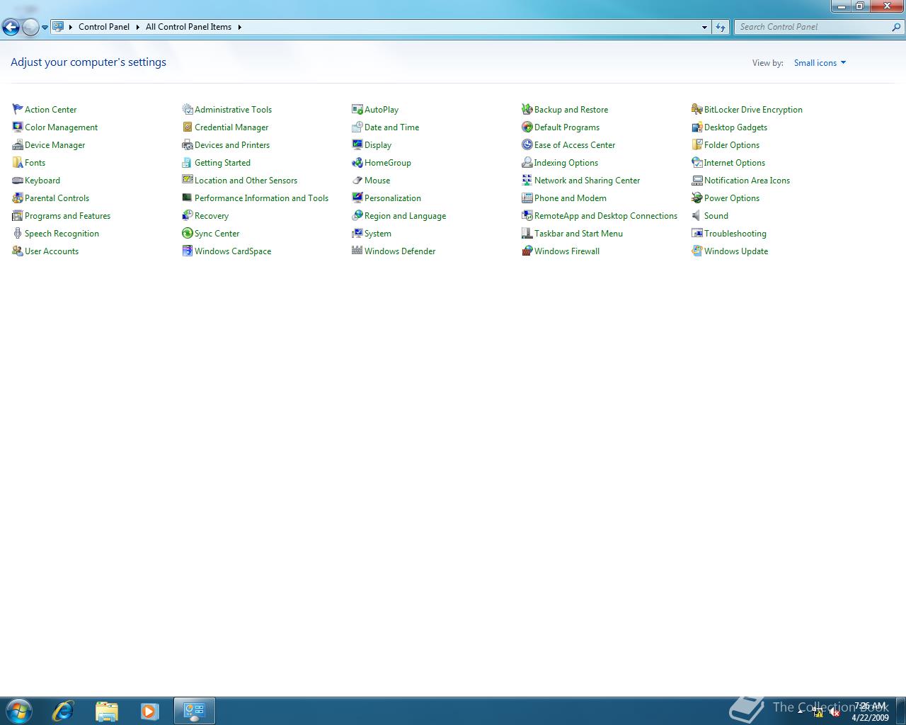Open the Backup and Restore icon
Viewport: 906px width, 725px height.
527,109
